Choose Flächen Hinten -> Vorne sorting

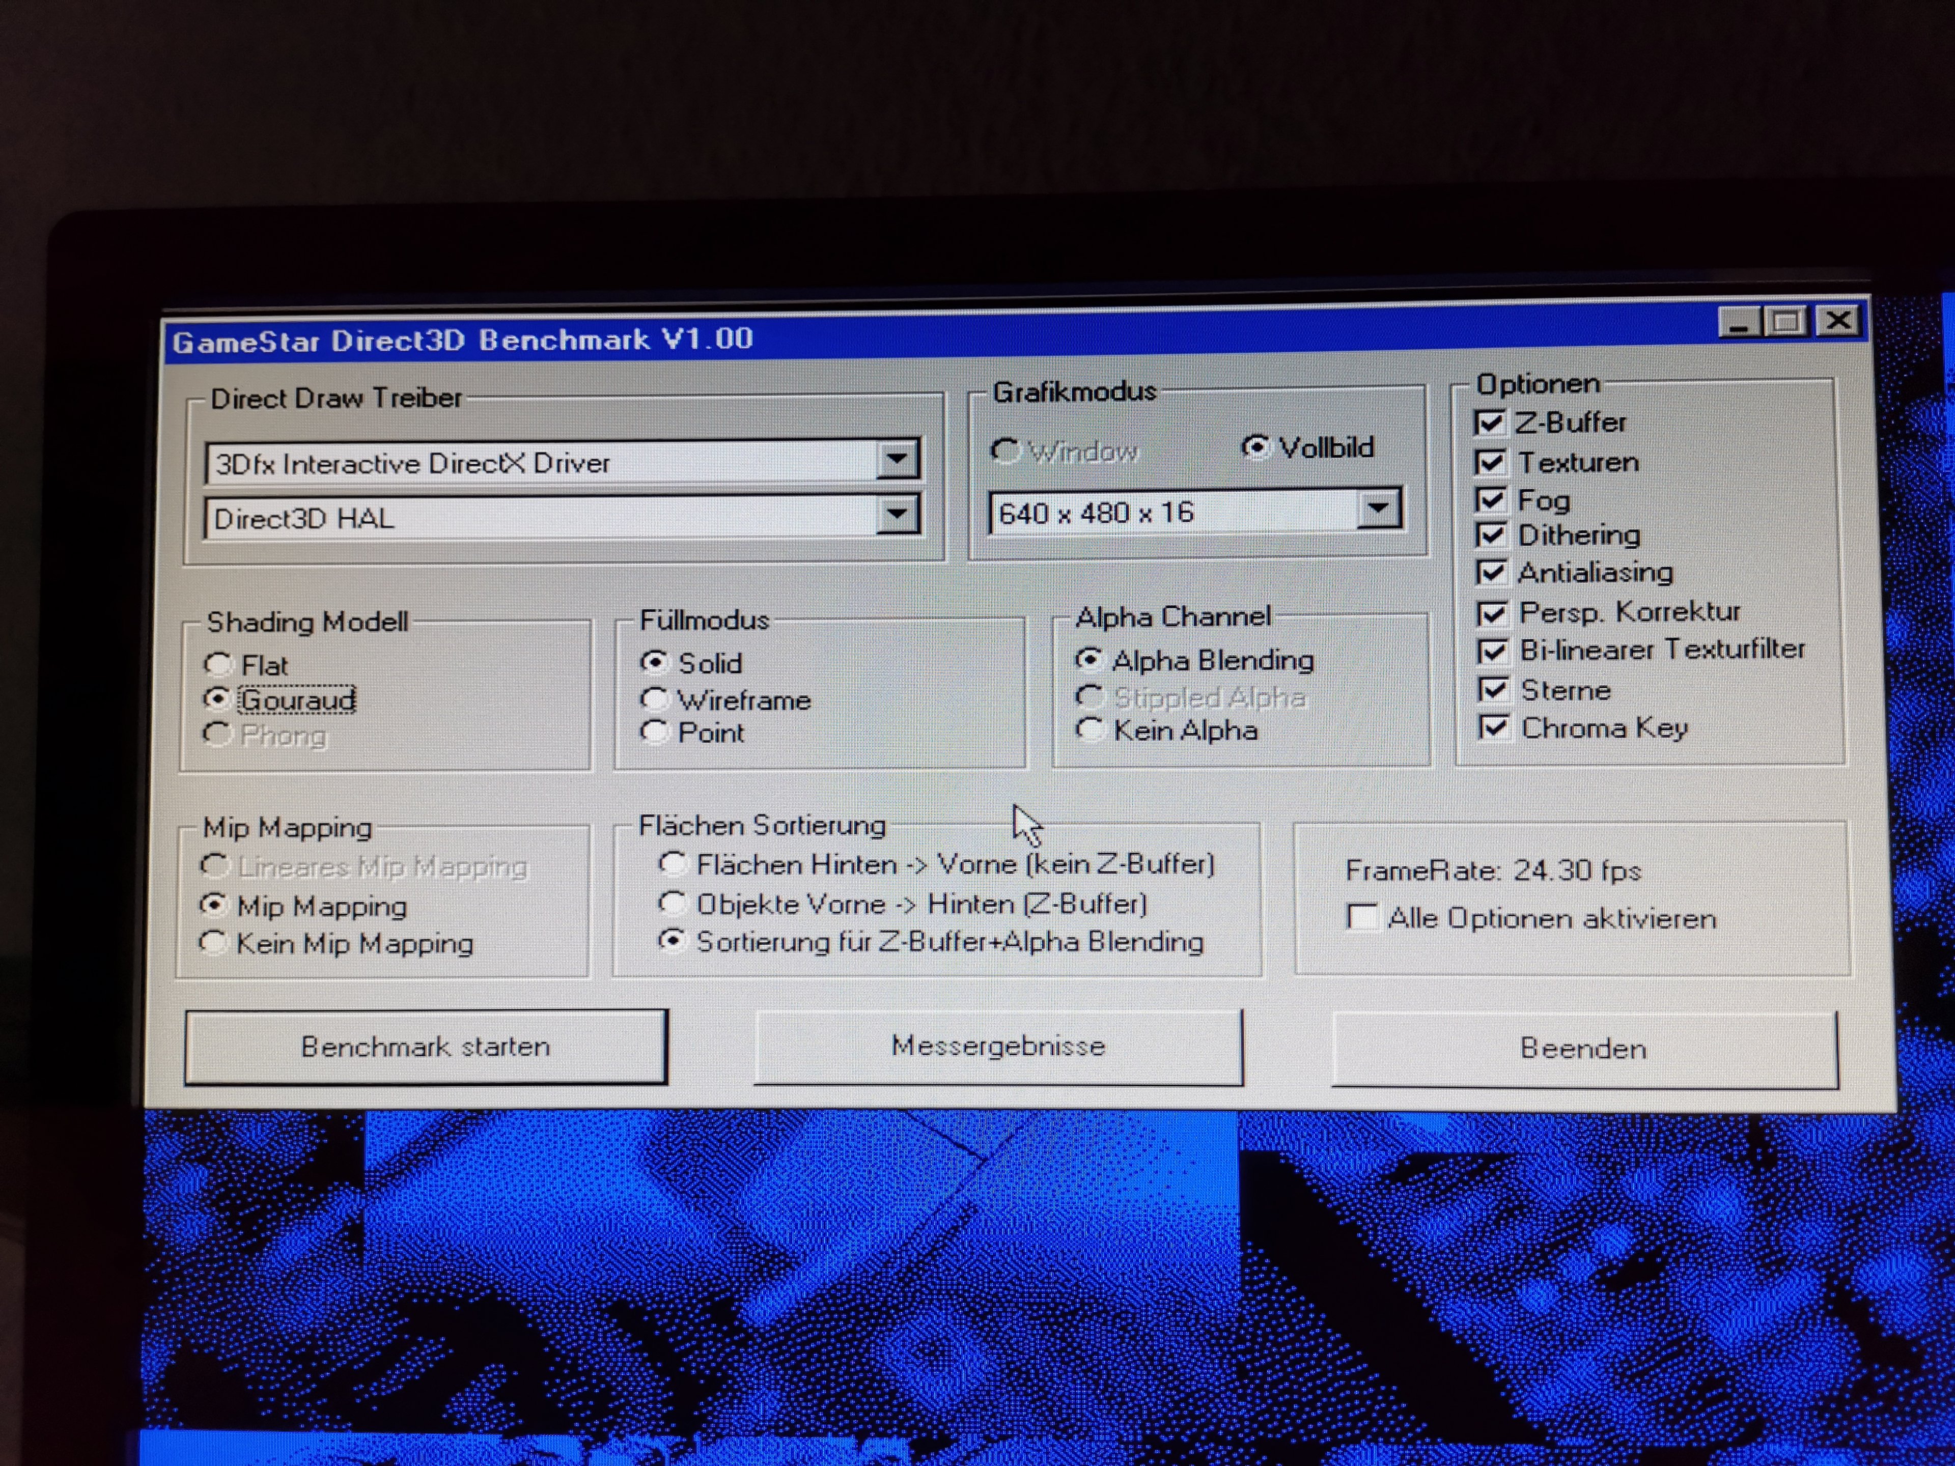tap(673, 863)
